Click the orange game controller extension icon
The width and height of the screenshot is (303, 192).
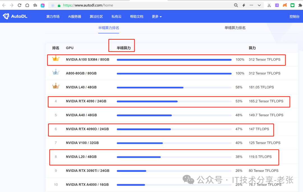click(x=285, y=5)
